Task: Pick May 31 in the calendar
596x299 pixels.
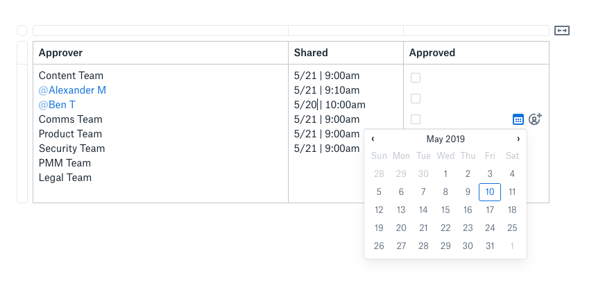Action: pyautogui.click(x=490, y=246)
